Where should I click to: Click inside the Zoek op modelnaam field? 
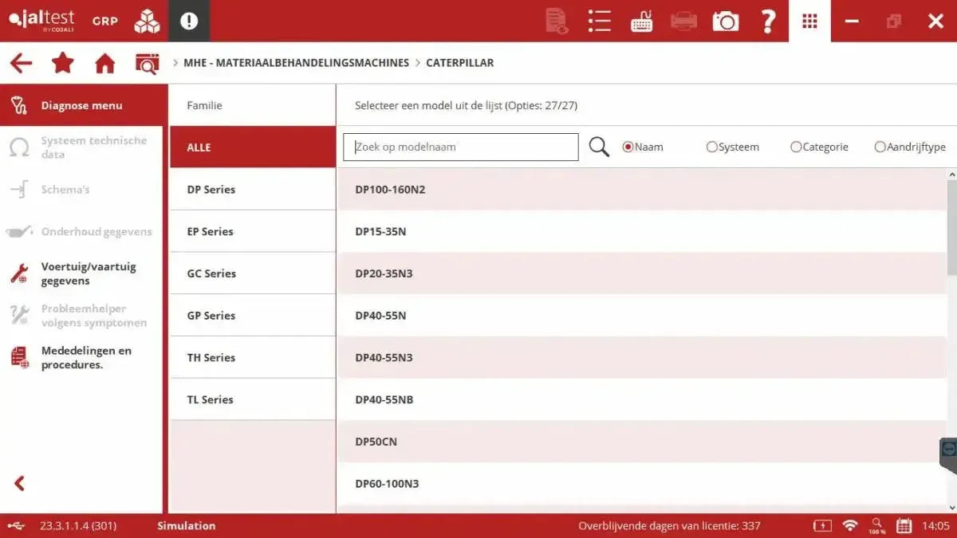(x=460, y=147)
